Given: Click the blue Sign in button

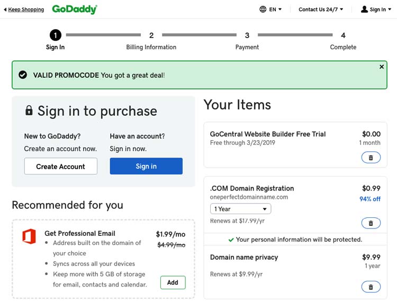Looking at the screenshot, I should click(x=146, y=166).
